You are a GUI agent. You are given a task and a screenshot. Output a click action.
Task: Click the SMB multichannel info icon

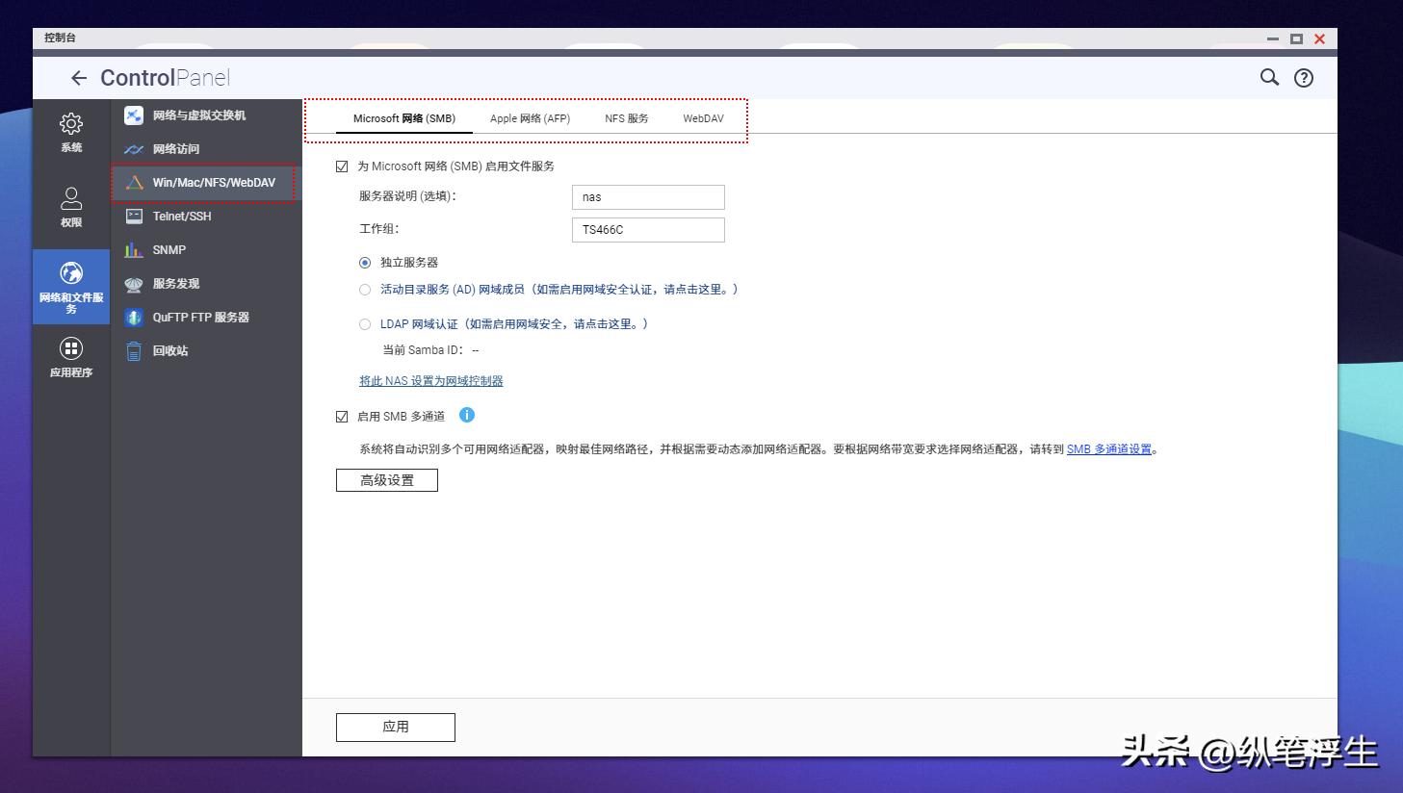point(467,415)
